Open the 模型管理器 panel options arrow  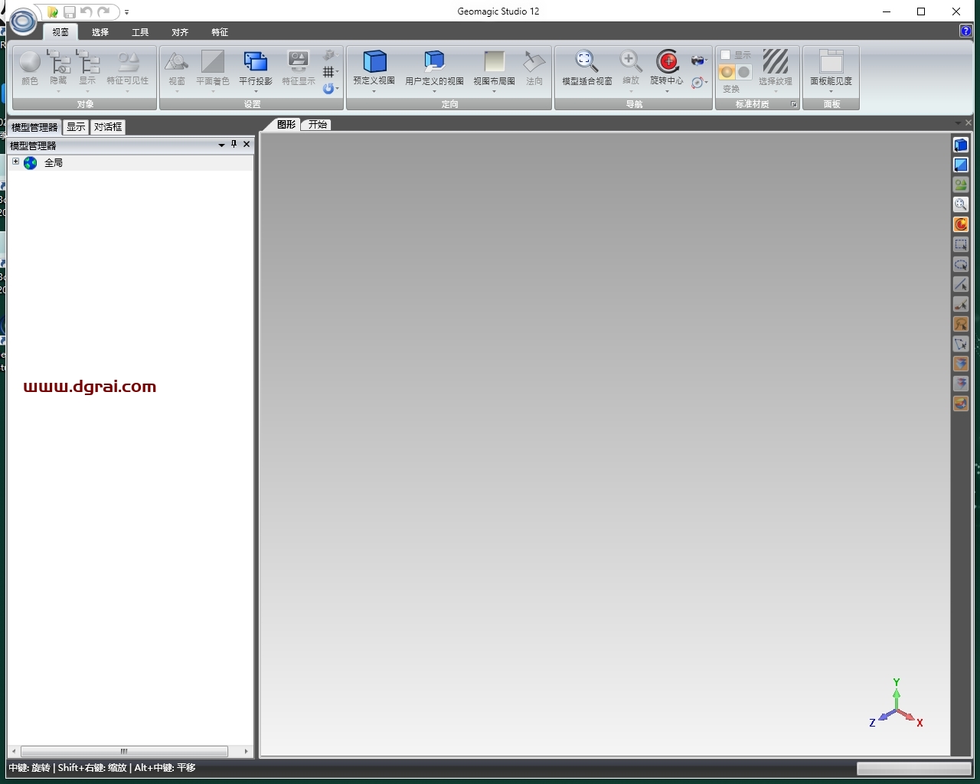(x=222, y=145)
